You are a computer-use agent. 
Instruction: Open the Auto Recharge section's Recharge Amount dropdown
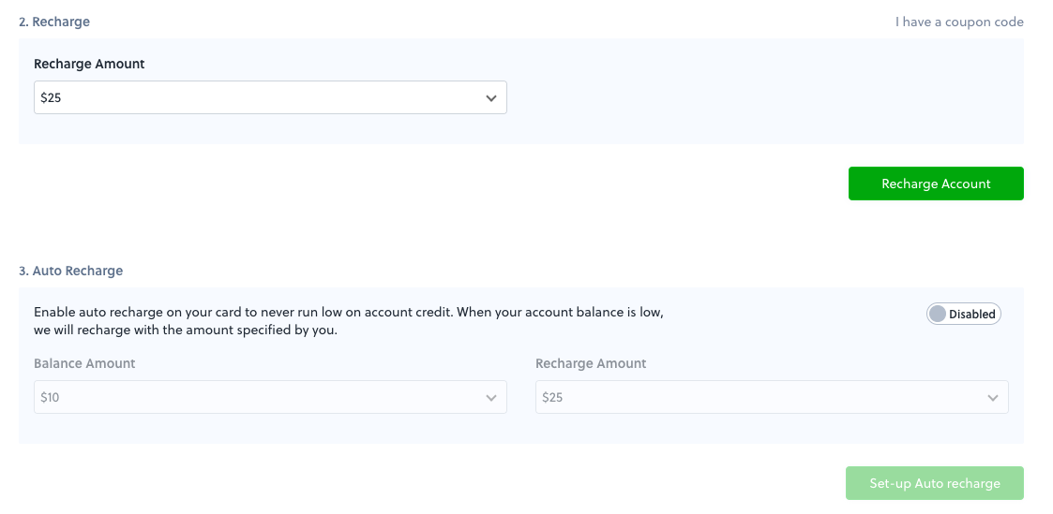[772, 397]
